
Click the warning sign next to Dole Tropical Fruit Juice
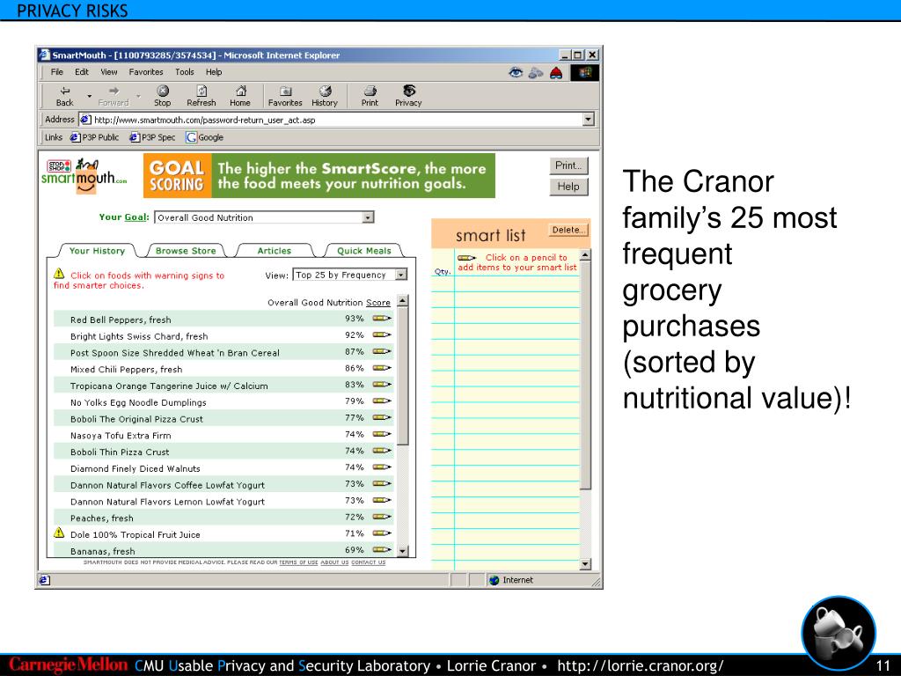tap(59, 533)
